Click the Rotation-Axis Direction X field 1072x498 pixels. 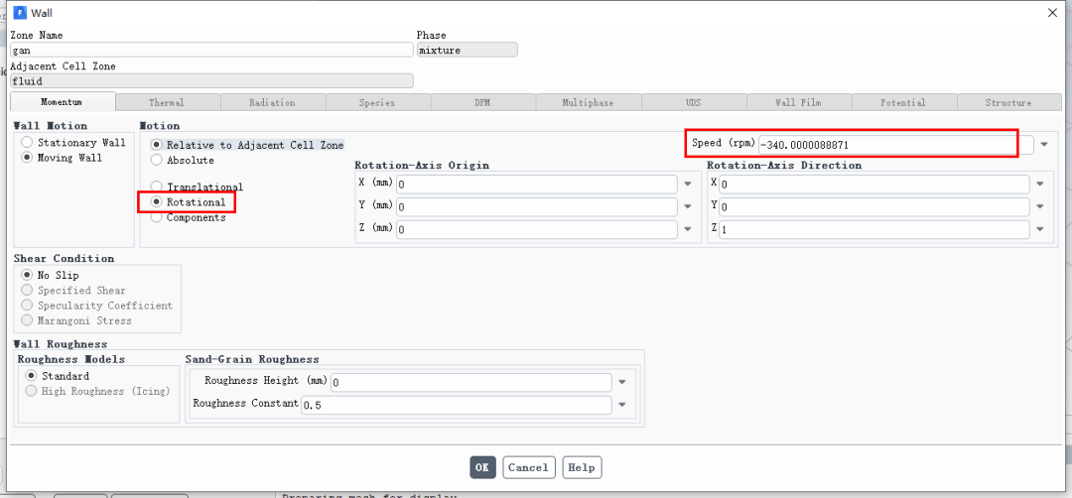point(874,185)
